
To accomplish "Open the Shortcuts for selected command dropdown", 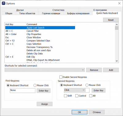I will pyautogui.click(x=45, y=70).
